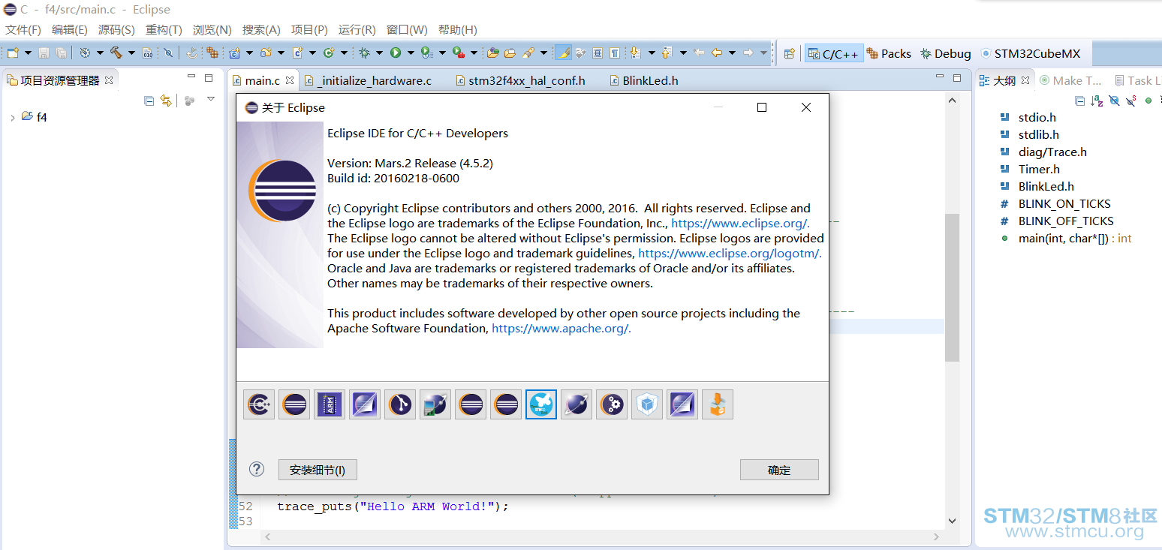Screen dimensions: 1162x550
Task: Open the Build hammer dropdown arrow
Action: [x=131, y=53]
